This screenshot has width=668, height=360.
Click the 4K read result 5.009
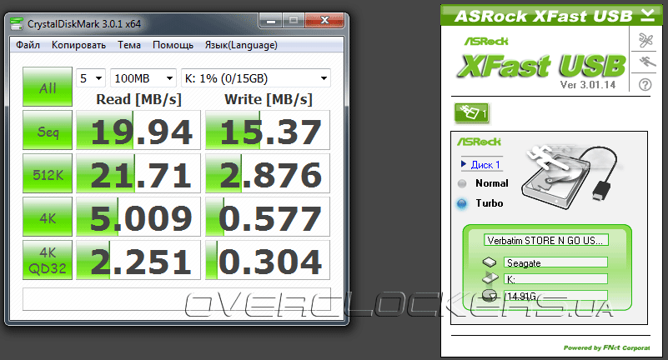point(138,217)
